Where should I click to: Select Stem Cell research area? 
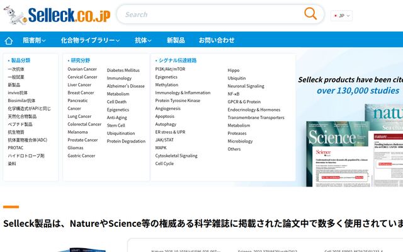(x=116, y=125)
